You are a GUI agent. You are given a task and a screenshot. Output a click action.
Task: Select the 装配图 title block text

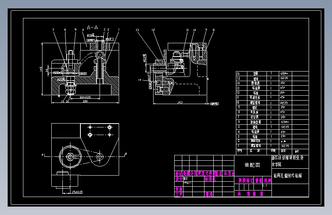click(252, 165)
